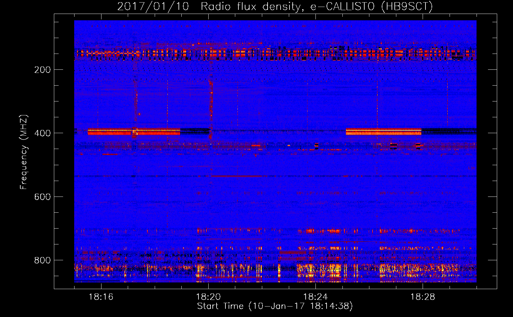
Task: Click the 800 frequency tick label
Action: (42, 260)
